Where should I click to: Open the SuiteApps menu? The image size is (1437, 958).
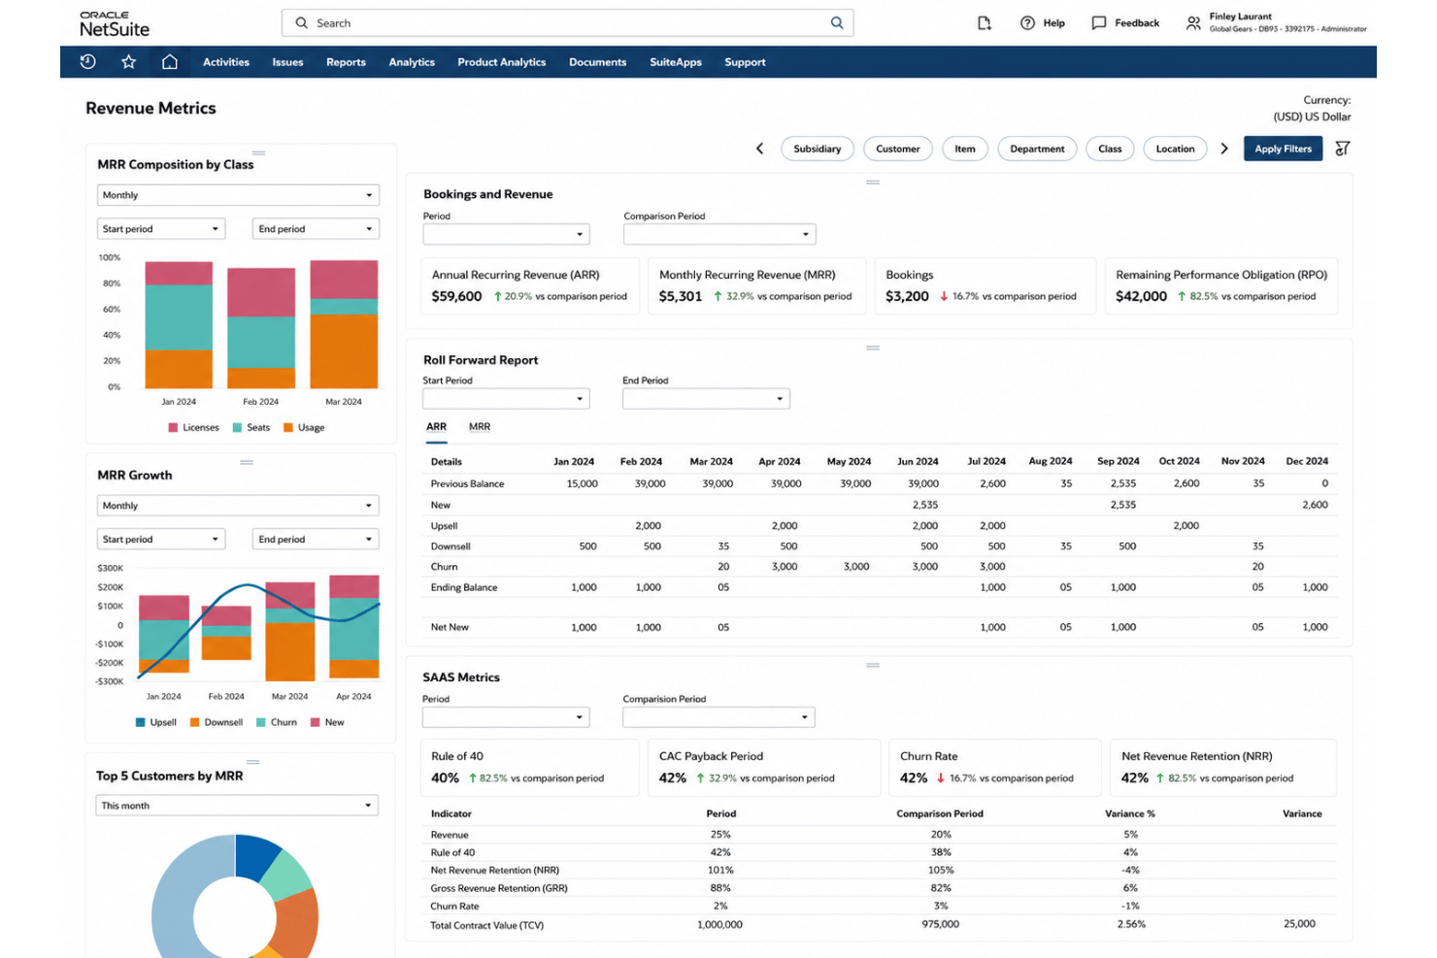tap(676, 62)
